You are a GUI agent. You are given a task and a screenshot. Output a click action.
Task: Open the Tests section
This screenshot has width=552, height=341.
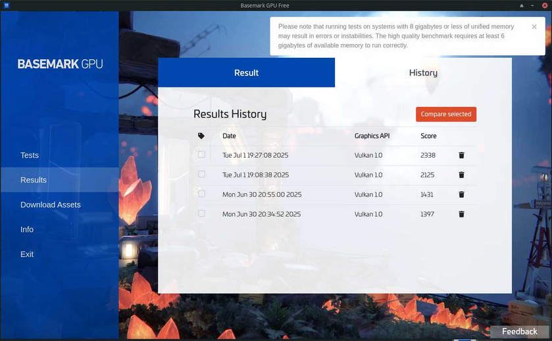coord(30,155)
